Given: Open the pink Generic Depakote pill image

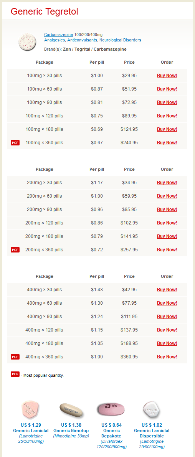Looking at the screenshot, I should click(111, 409).
